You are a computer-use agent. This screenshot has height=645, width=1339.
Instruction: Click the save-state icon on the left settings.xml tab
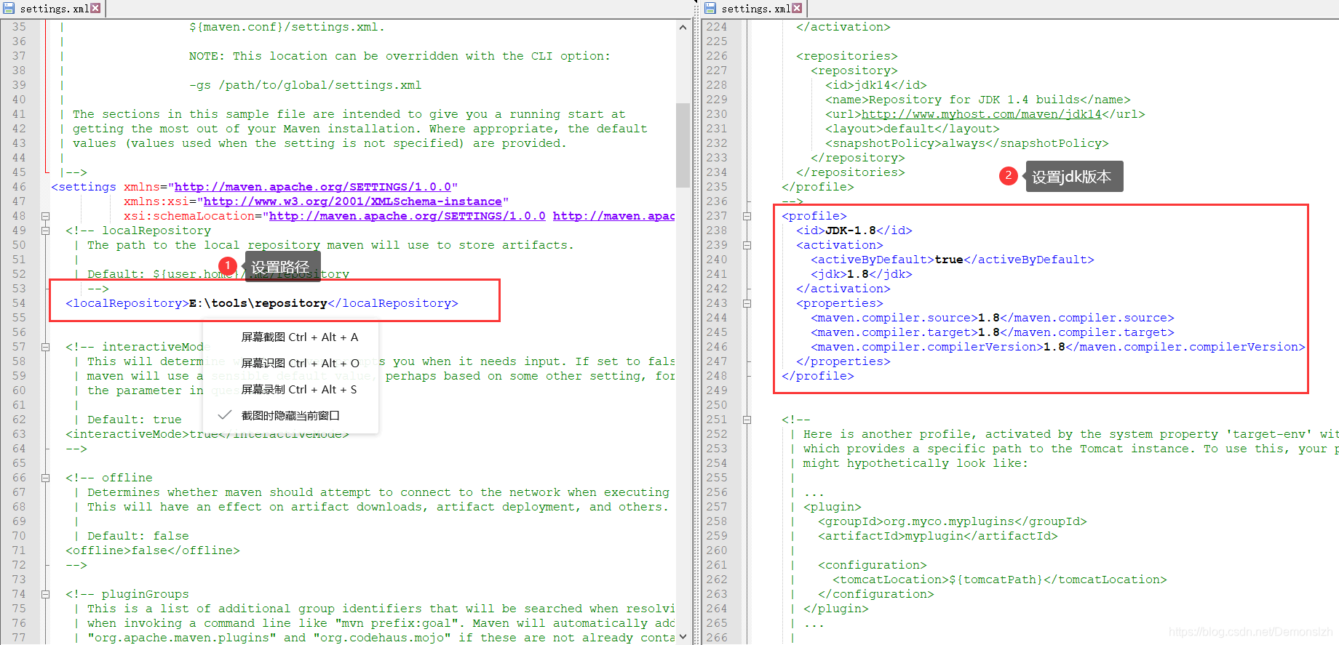(x=9, y=9)
